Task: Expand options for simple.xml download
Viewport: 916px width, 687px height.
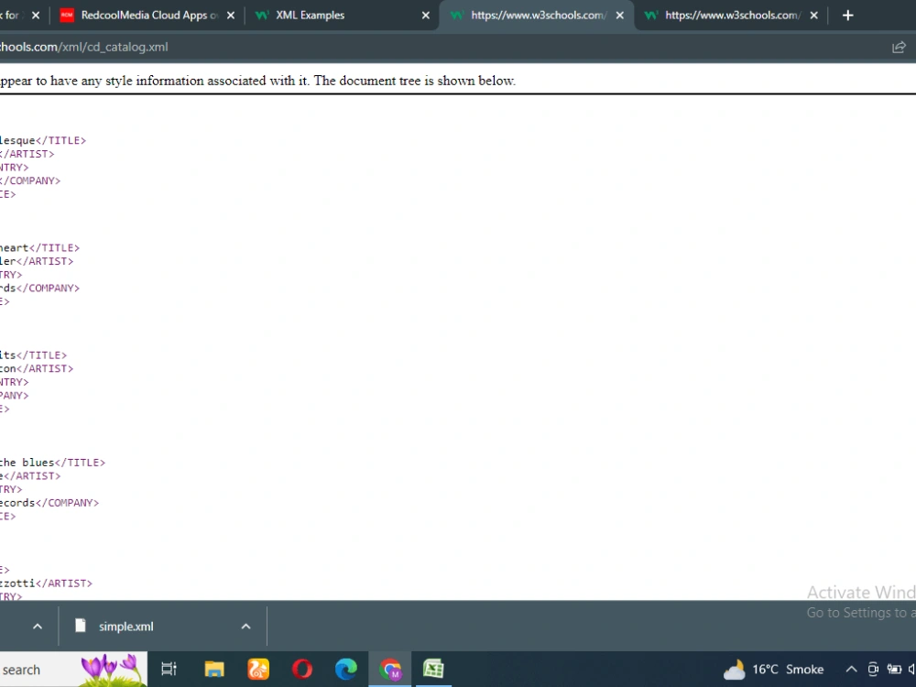Action: pyautogui.click(x=245, y=627)
